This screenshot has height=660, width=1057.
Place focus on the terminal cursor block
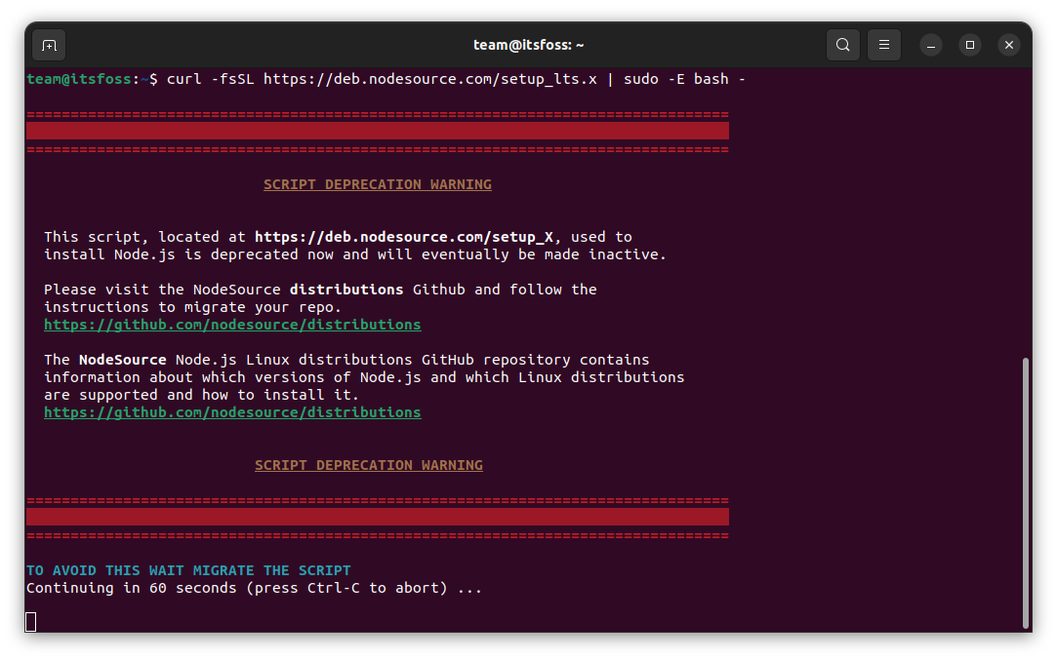[31, 622]
